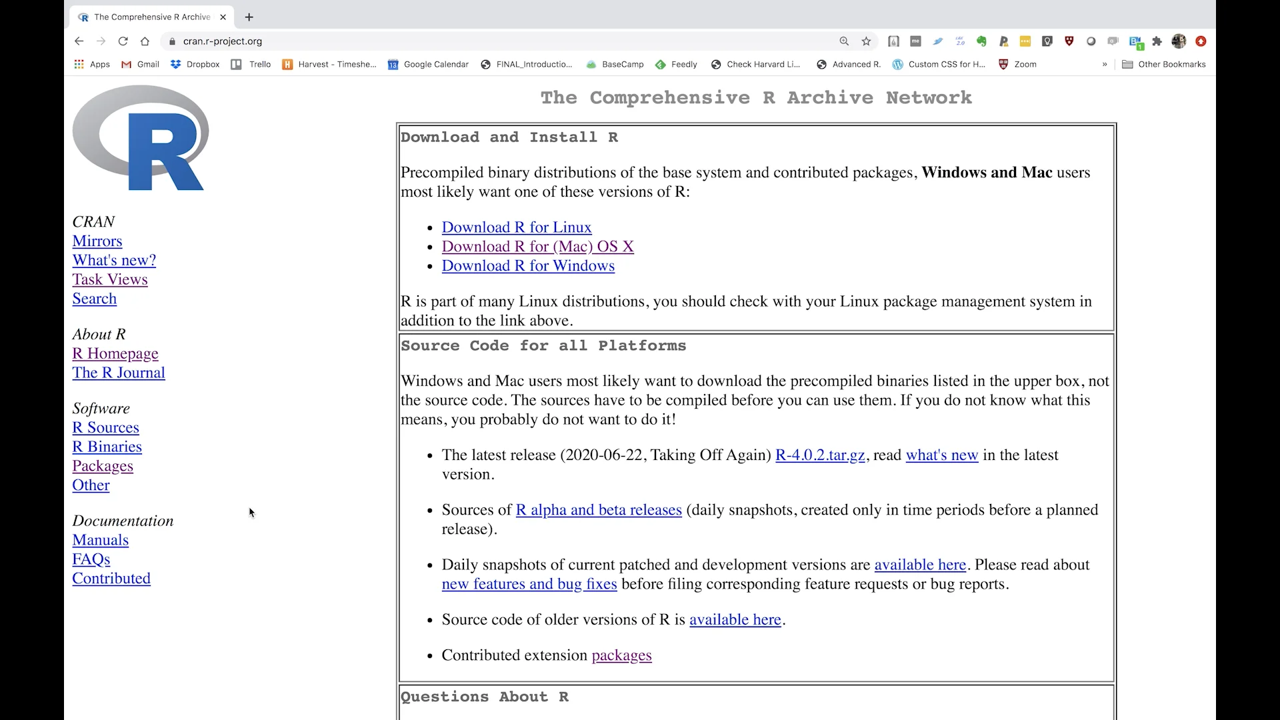Image resolution: width=1280 pixels, height=720 pixels.
Task: Open the Google Calendar bookmark
Action: 428,64
